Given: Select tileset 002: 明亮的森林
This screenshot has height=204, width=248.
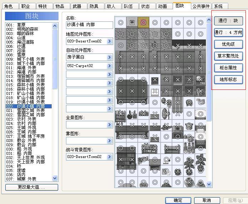Looking at the screenshot, I should [29, 29].
